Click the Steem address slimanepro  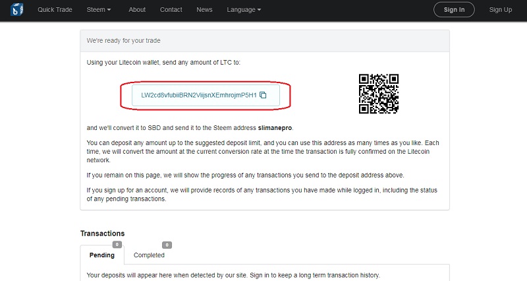275,128
